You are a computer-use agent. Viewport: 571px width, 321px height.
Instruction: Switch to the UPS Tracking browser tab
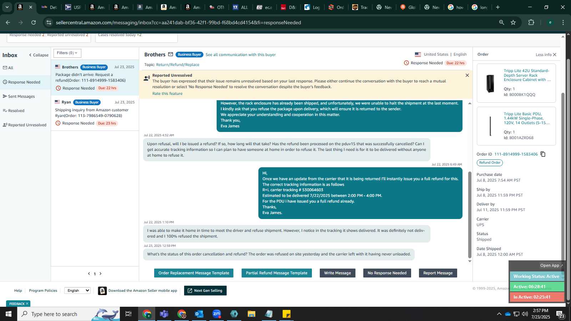360,7
